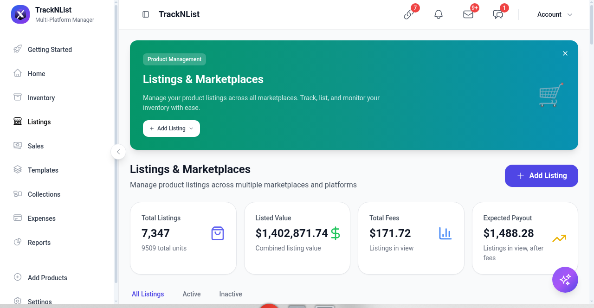This screenshot has width=594, height=308.
Task: Open the banner Add Listing dropdown
Action: 171,128
